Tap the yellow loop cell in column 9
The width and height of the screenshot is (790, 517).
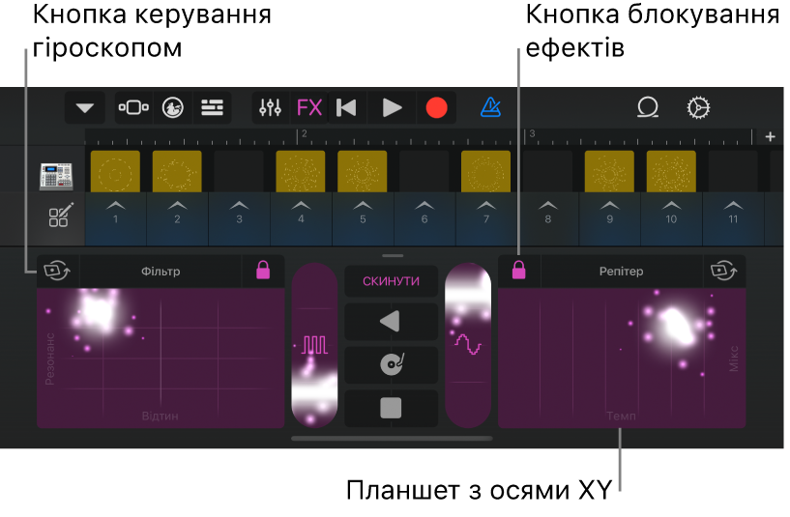click(x=609, y=171)
